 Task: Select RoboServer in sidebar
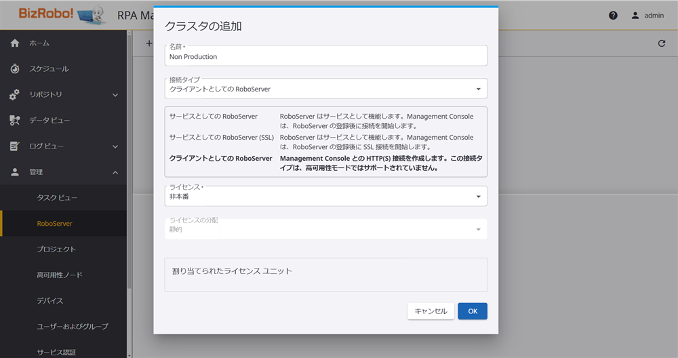tap(64, 224)
